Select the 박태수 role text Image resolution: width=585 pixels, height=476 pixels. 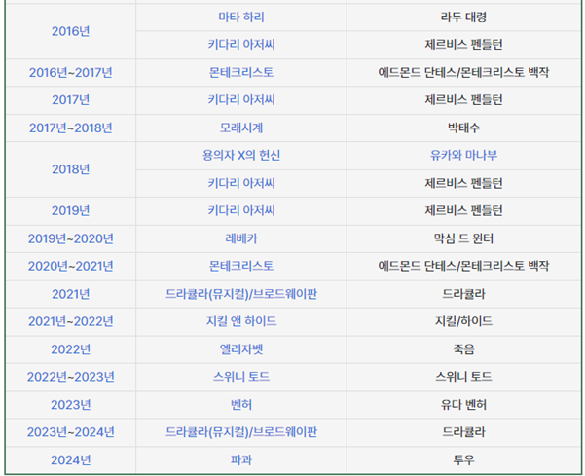[463, 128]
